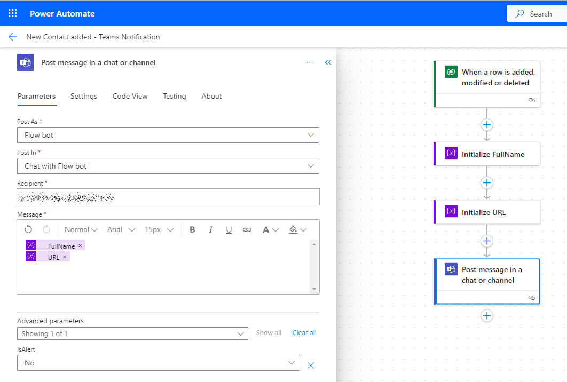Click the Recipient input field

tap(168, 197)
